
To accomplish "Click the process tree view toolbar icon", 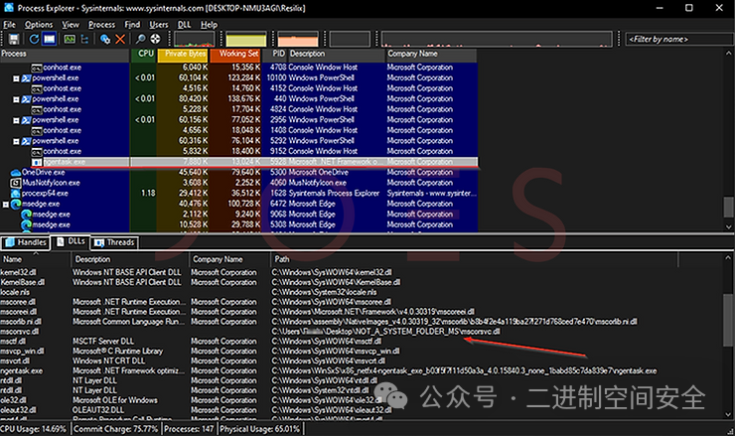I will click(x=85, y=39).
